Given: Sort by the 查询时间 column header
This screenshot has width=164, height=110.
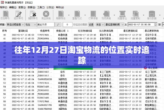Looking at the screenshot, I should (23, 31).
